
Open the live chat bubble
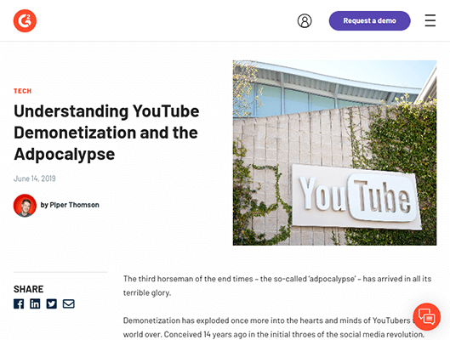(x=427, y=317)
